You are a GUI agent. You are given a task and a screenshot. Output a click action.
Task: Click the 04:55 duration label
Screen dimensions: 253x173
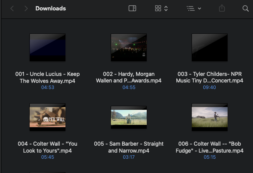(x=129, y=87)
